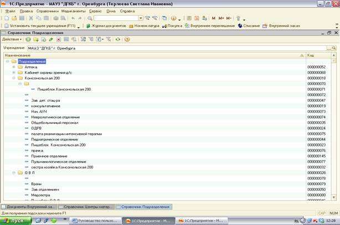Collapse the О В Л folder
This screenshot has width=340, height=225.
[x=14, y=173]
